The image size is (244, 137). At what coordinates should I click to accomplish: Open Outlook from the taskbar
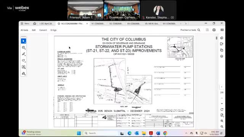(x=136, y=133)
